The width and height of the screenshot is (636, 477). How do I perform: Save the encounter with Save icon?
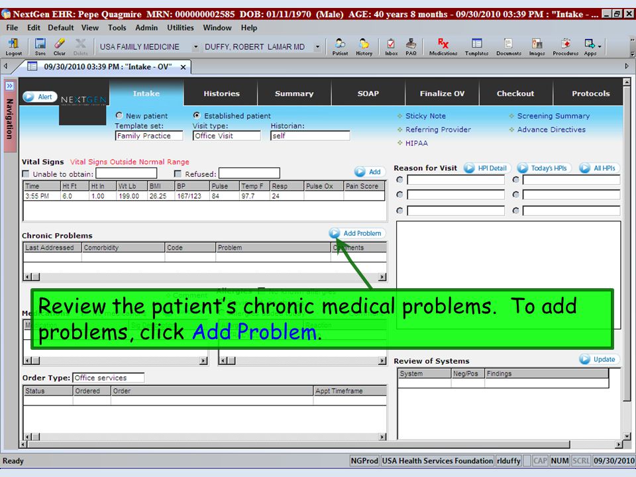(x=40, y=46)
